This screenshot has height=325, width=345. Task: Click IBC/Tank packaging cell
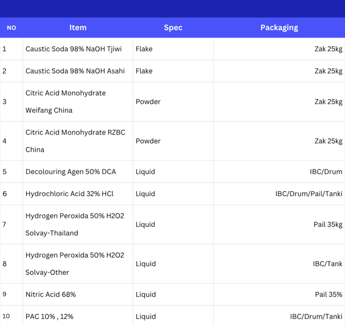tap(279, 264)
